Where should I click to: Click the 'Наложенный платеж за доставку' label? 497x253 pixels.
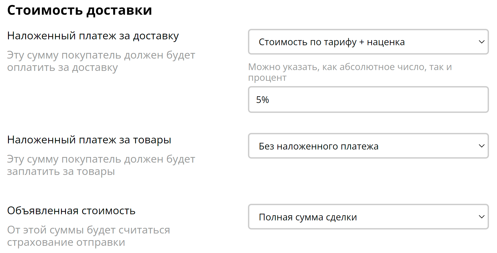tap(93, 36)
